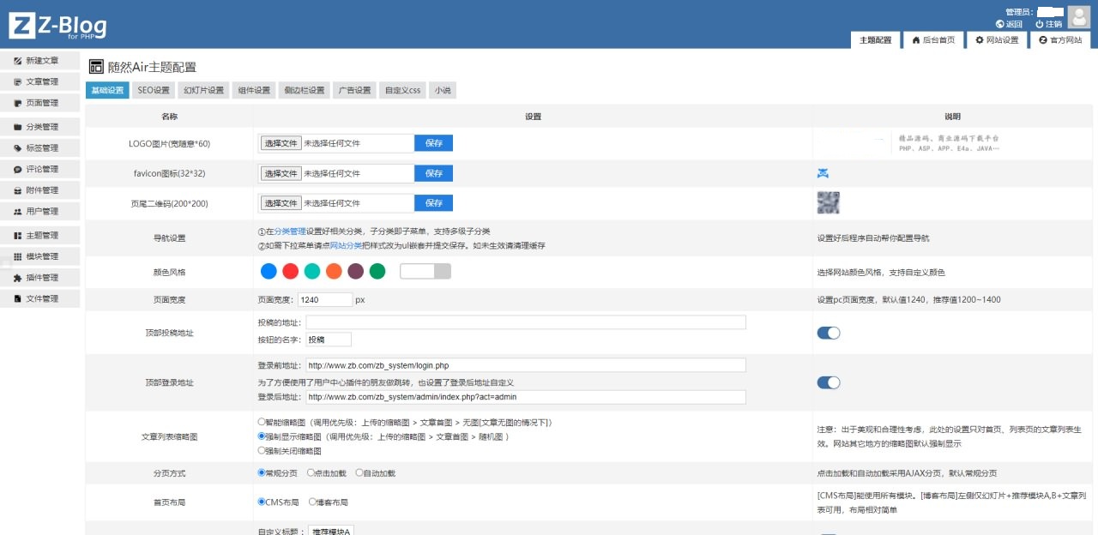
Task: Click the attachment icon beside 附件管理
Action: pos(18,190)
